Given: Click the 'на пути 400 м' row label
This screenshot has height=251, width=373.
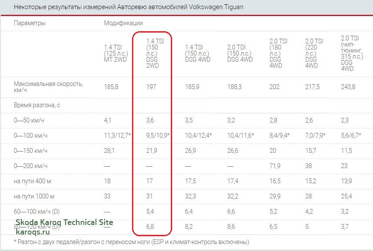Looking at the screenshot, I should point(32,181).
